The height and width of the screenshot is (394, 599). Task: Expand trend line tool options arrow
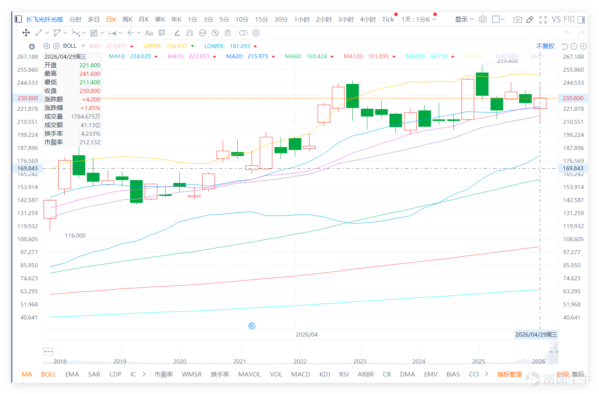click(47, 33)
